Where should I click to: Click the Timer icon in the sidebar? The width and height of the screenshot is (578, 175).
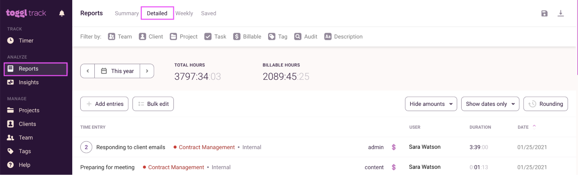11,40
